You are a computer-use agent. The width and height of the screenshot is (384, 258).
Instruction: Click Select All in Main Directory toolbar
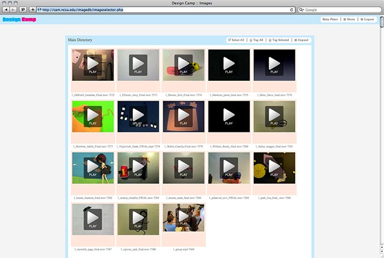click(236, 40)
